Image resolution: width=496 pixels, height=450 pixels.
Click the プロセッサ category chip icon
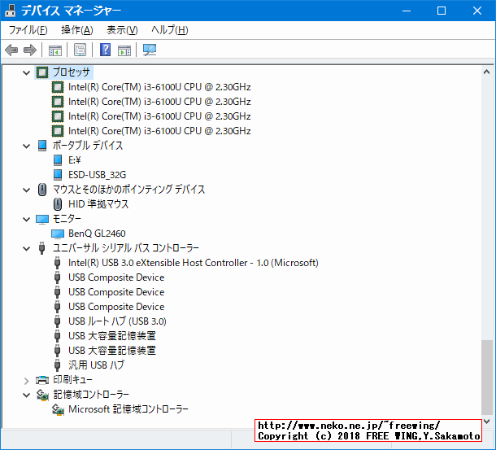42,72
